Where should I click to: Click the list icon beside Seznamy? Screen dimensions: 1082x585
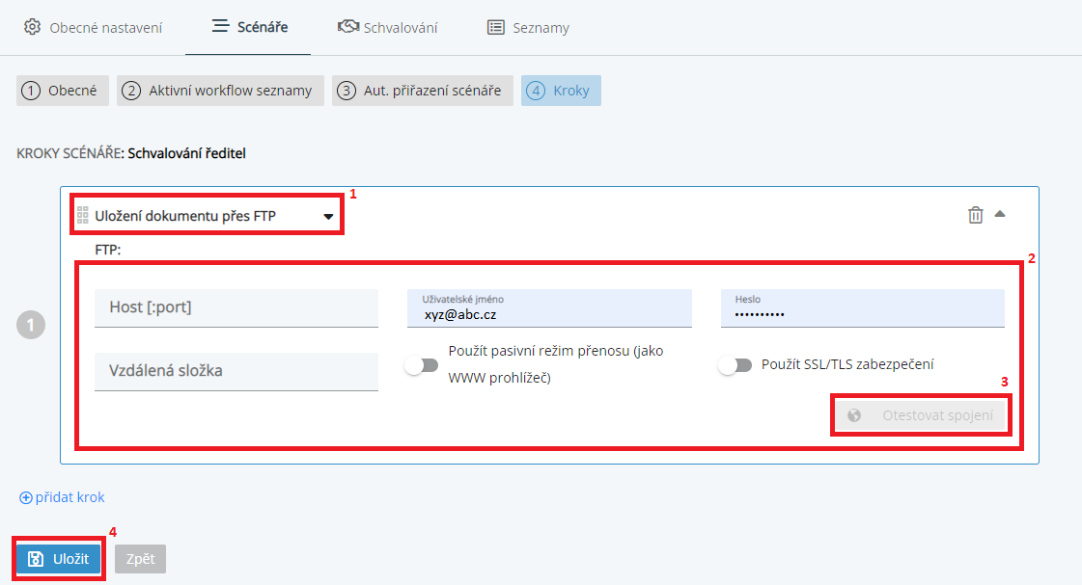tap(496, 27)
